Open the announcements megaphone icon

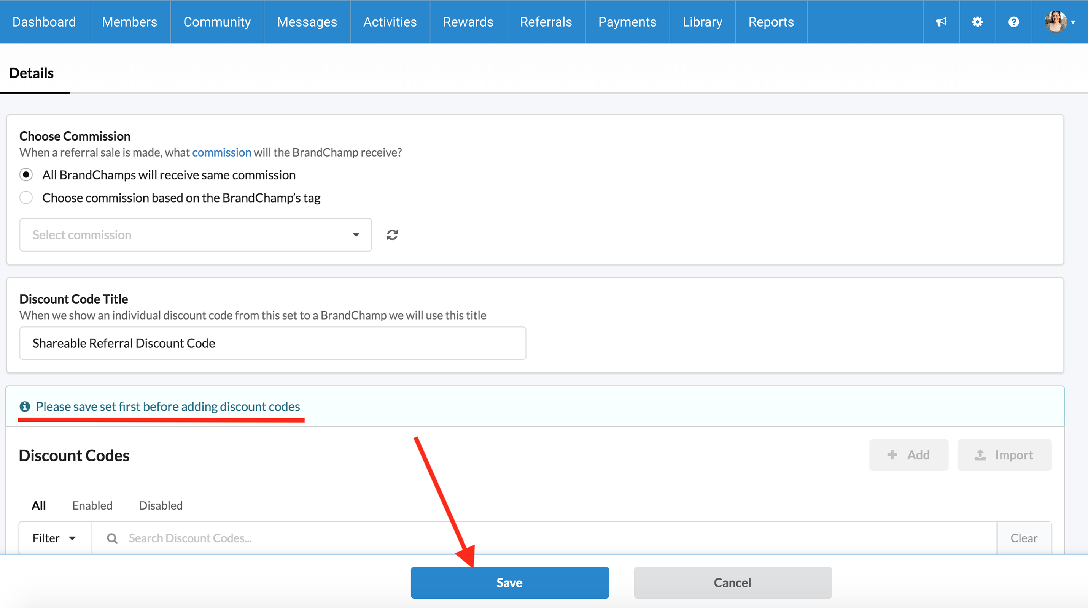[x=941, y=22]
